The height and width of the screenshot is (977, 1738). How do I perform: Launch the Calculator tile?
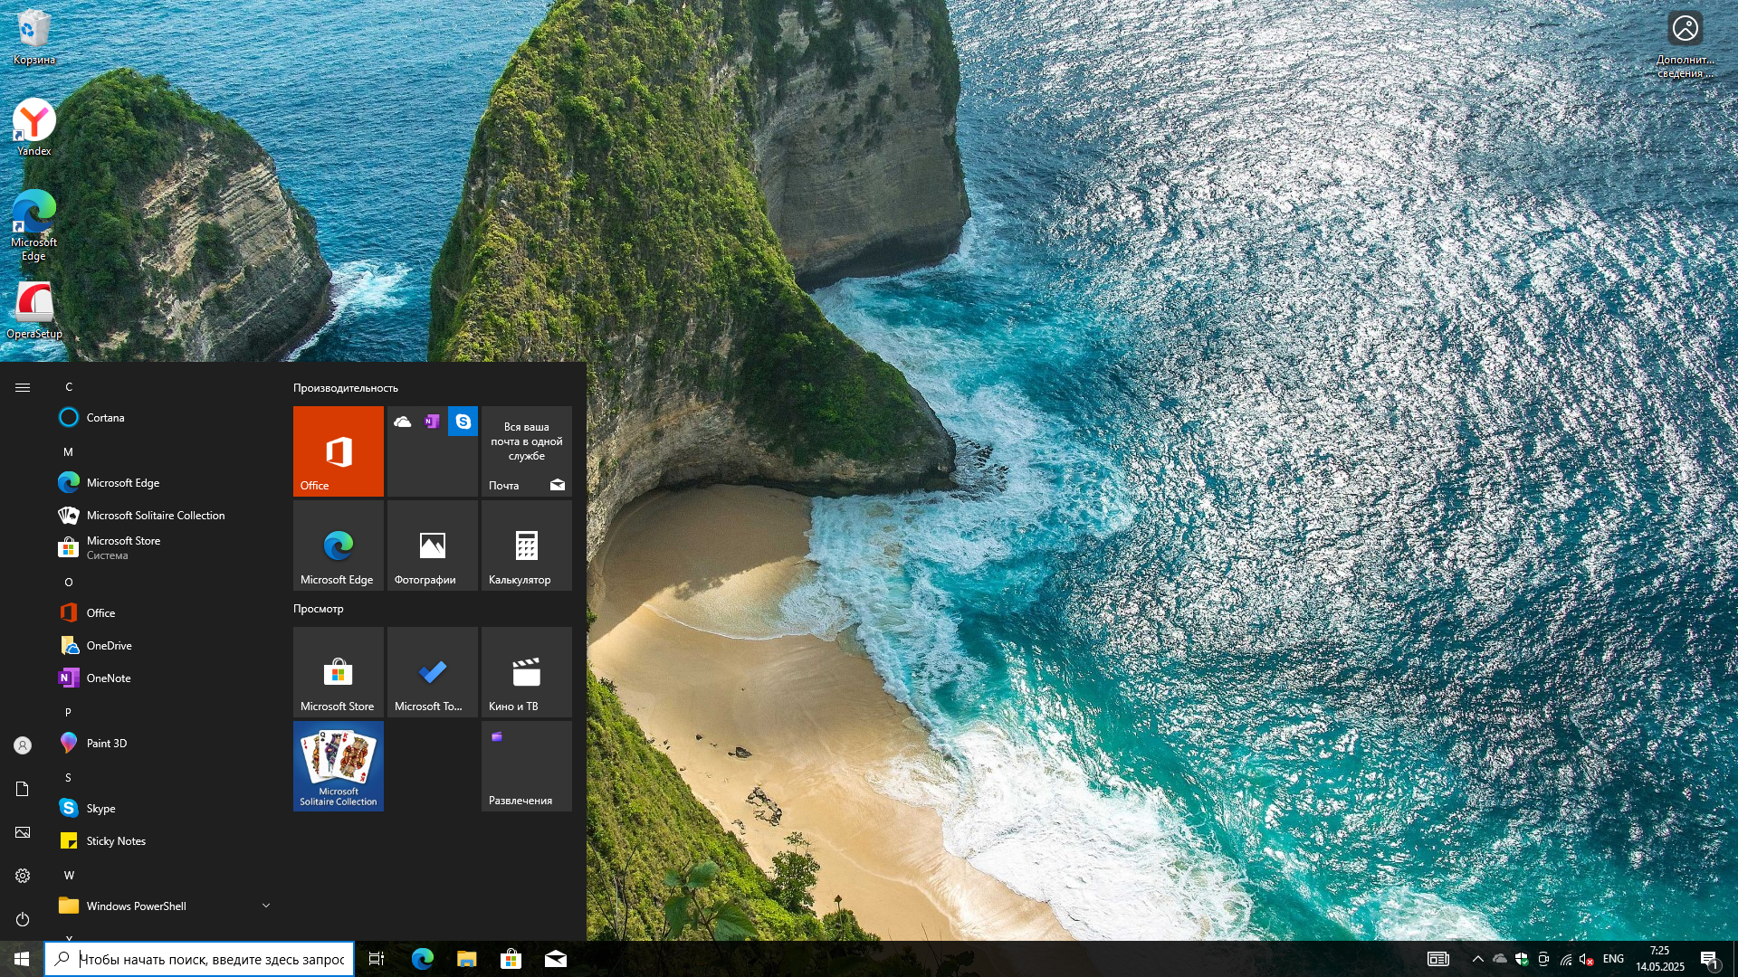tap(526, 545)
